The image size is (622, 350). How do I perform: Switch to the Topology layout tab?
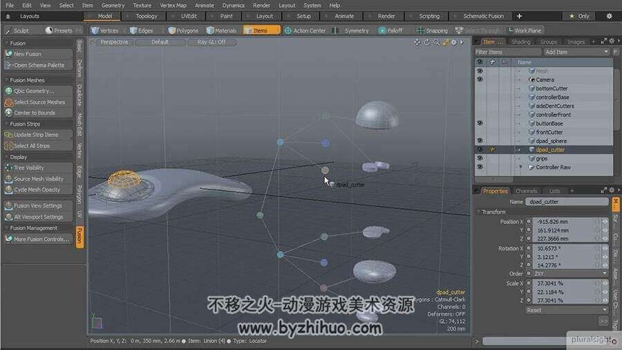pyautogui.click(x=147, y=17)
